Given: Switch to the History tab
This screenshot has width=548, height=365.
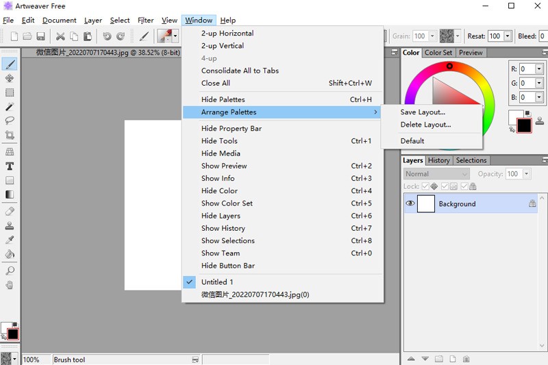Looking at the screenshot, I should 438,160.
